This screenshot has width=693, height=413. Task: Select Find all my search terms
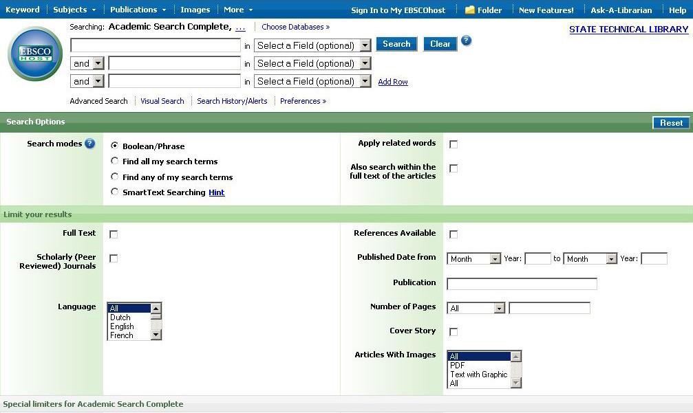tap(114, 161)
